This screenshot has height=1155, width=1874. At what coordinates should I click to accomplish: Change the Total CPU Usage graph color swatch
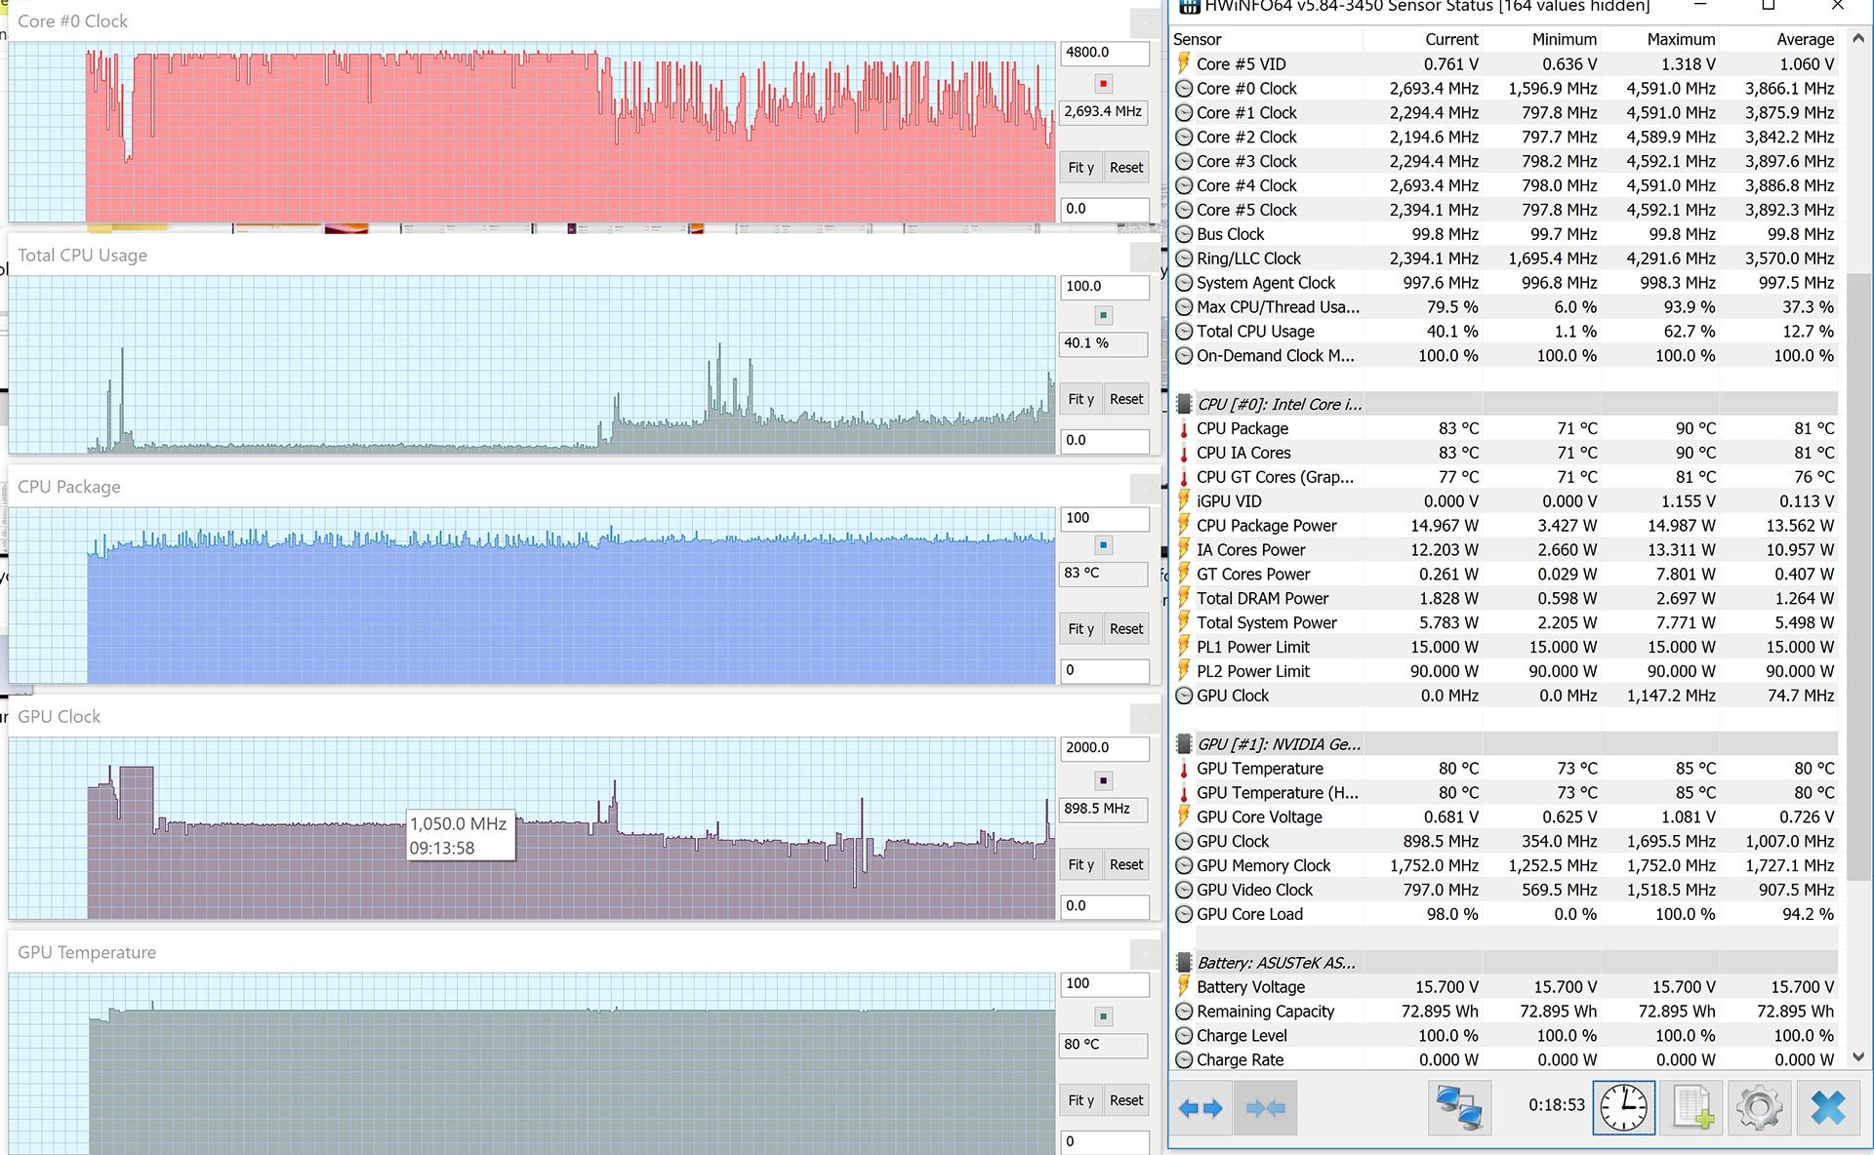(x=1103, y=315)
